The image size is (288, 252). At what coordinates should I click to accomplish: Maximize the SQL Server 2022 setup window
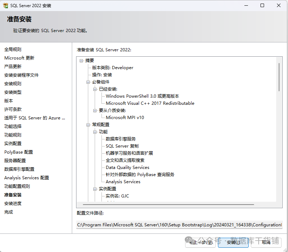[262, 5]
